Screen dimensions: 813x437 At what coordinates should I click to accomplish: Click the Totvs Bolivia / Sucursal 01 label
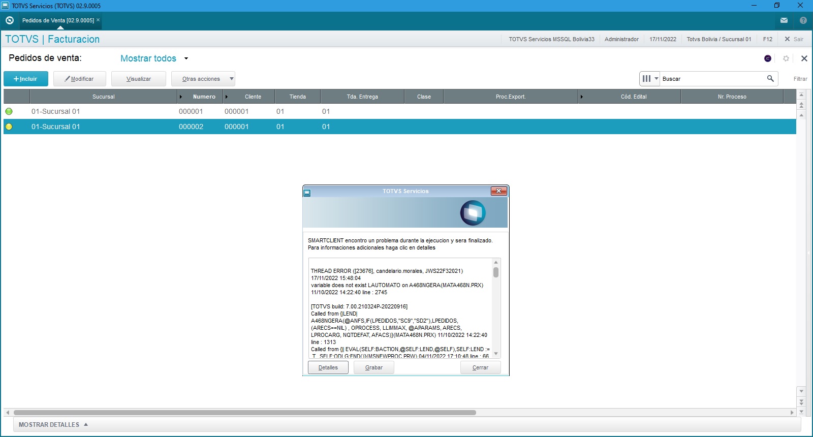click(719, 39)
